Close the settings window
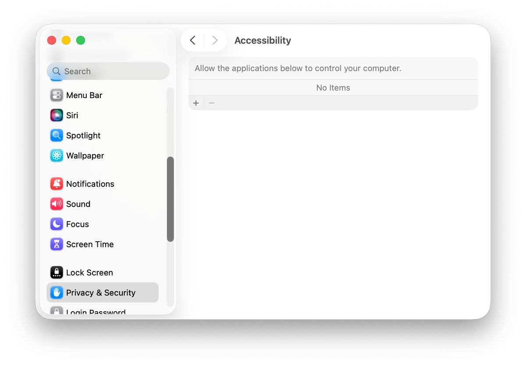Screen dimensions: 526x366 (x=52, y=40)
